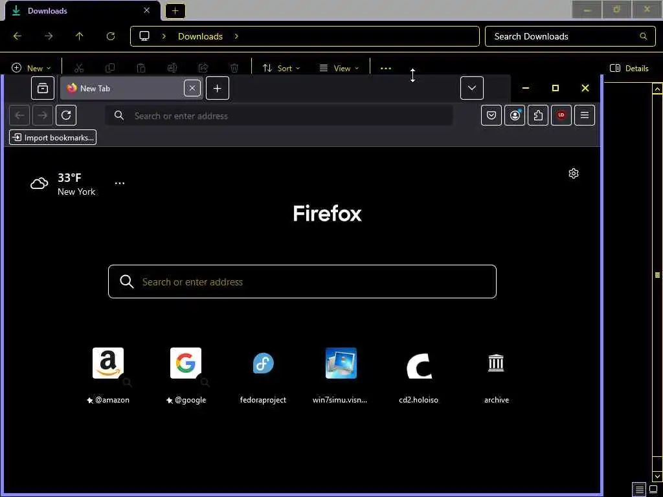Open the Sort dropdown in File Explorer

point(281,68)
